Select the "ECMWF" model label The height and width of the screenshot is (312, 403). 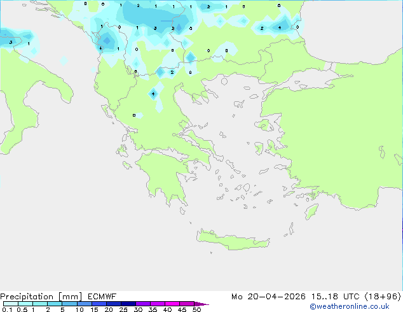[102, 297]
